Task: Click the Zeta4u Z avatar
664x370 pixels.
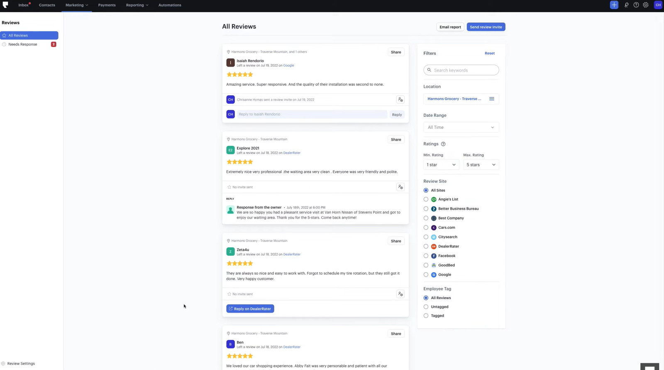Action: [x=230, y=252]
